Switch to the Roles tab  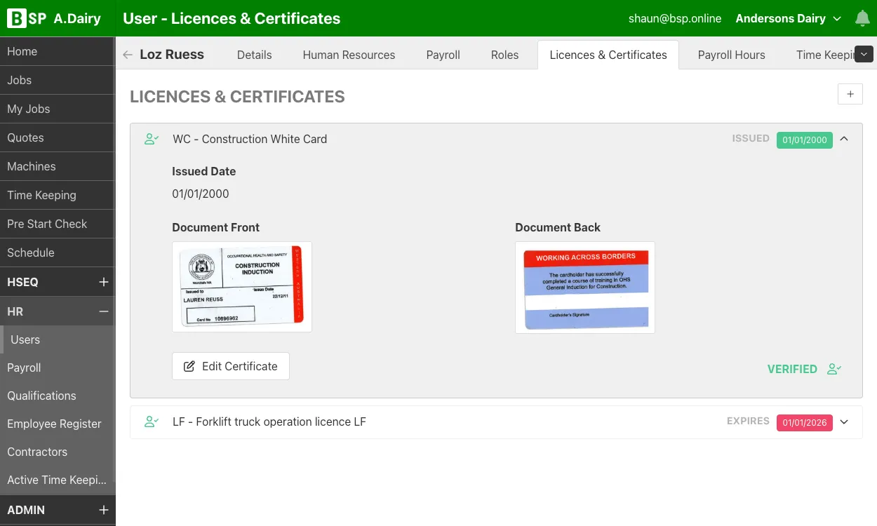(504, 55)
